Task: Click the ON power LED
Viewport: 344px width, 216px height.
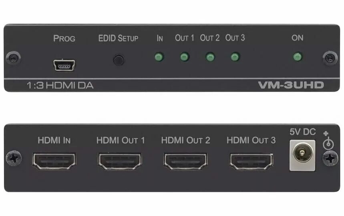Action: point(298,57)
